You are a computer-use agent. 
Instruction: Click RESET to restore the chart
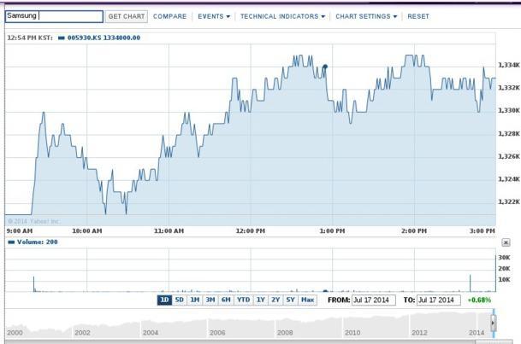[418, 16]
